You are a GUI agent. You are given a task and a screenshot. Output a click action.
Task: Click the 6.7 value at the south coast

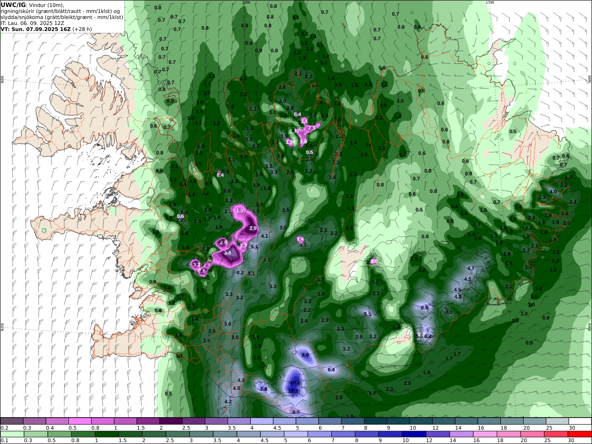coord(296,412)
